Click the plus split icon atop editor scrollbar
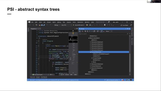This screenshot has height=91, width=161. pos(73,31)
